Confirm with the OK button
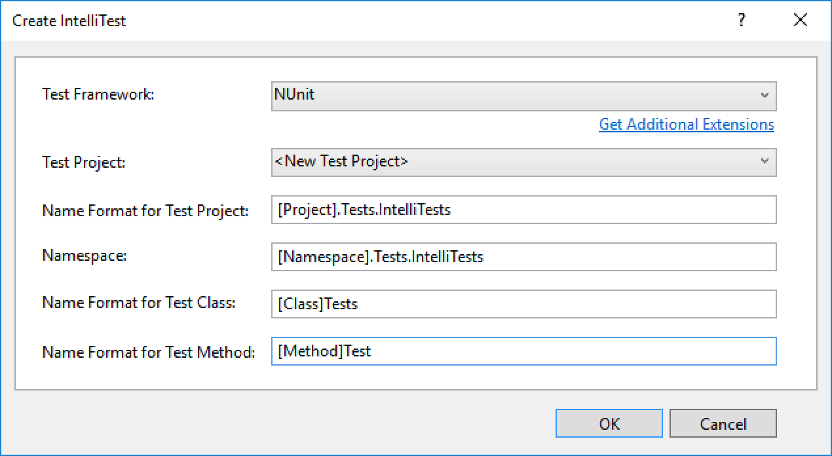832x456 pixels. (x=609, y=424)
